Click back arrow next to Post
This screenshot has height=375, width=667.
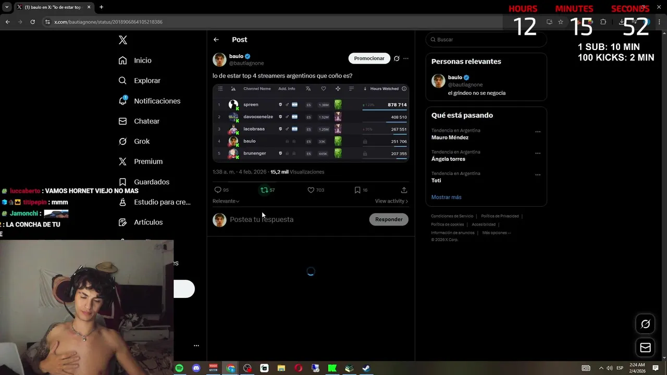216,40
